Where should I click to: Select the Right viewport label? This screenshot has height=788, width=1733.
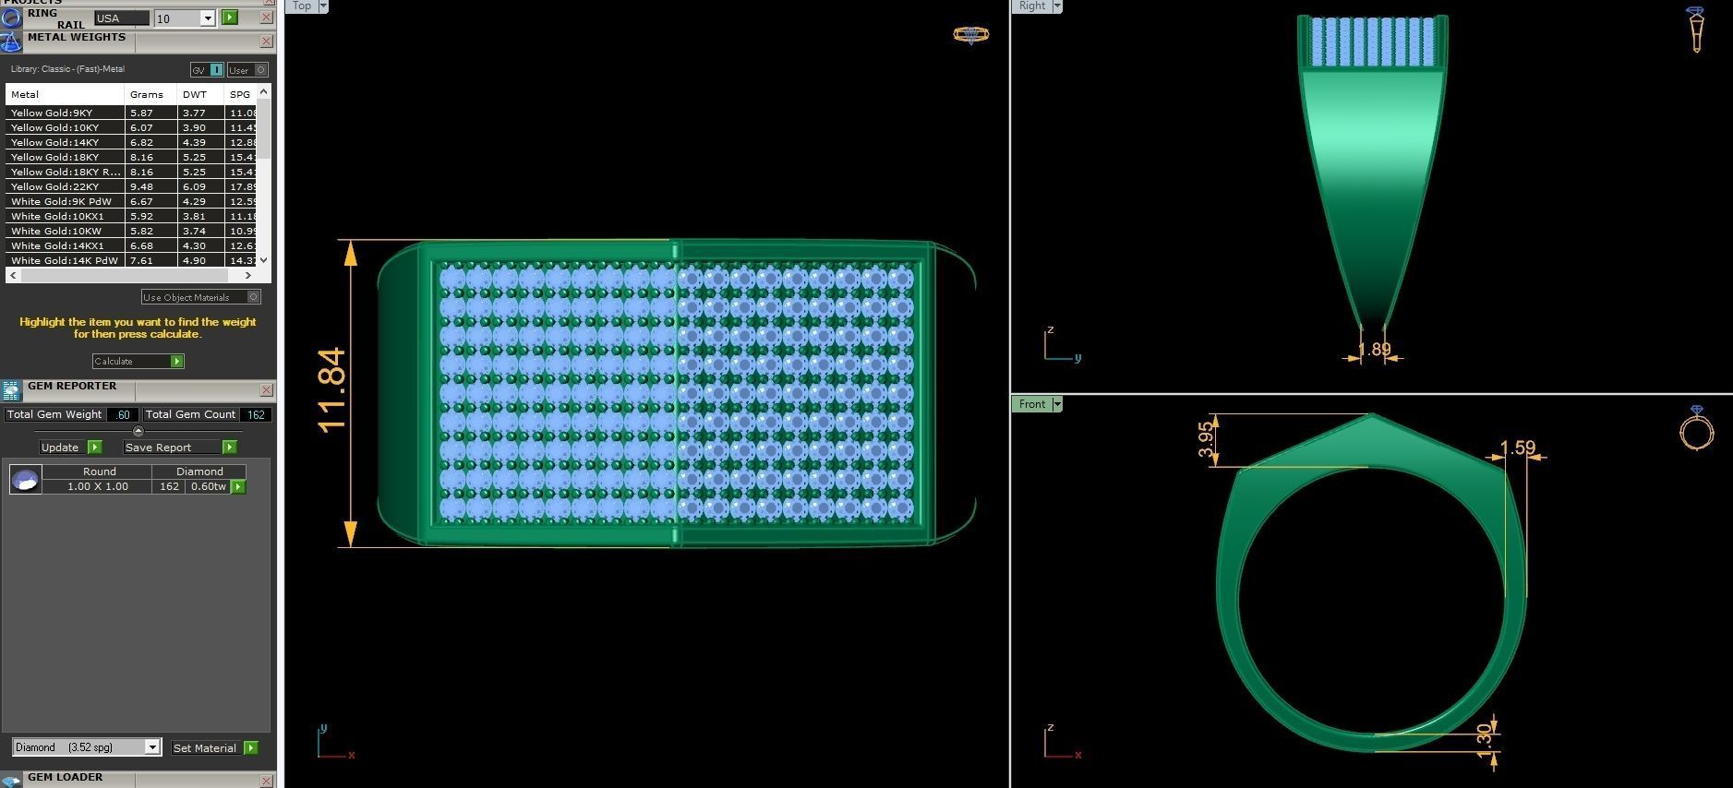tap(1032, 6)
